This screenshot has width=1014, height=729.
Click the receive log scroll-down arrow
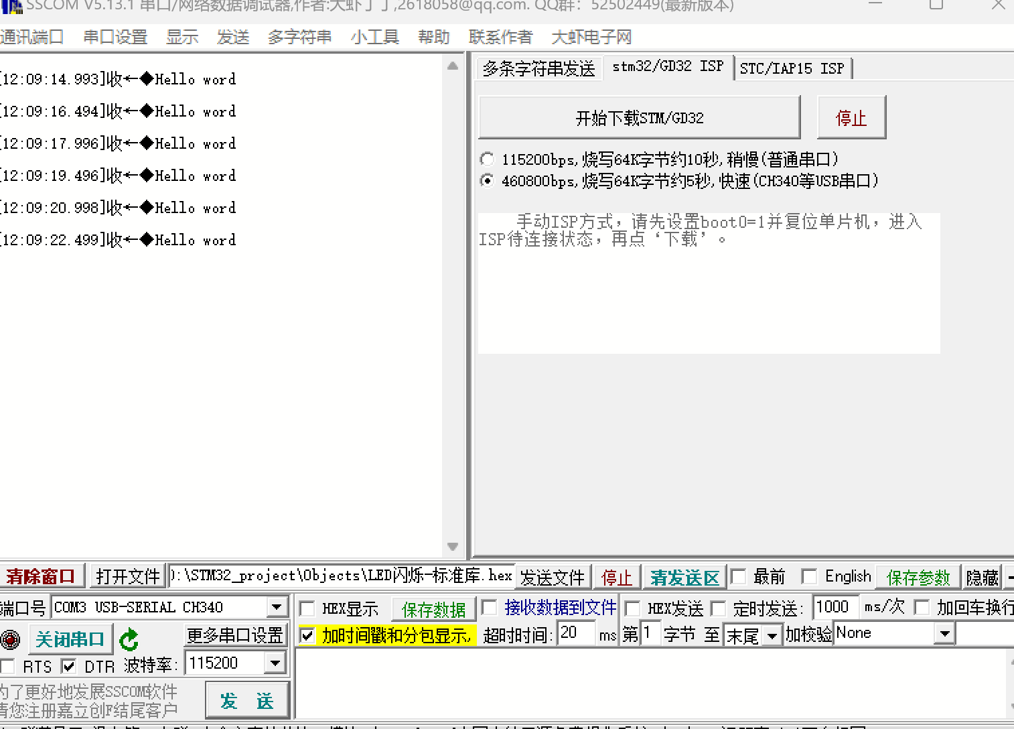point(453,546)
